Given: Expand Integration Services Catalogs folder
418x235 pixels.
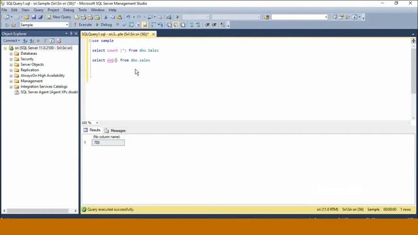Looking at the screenshot, I should click(x=11, y=87).
